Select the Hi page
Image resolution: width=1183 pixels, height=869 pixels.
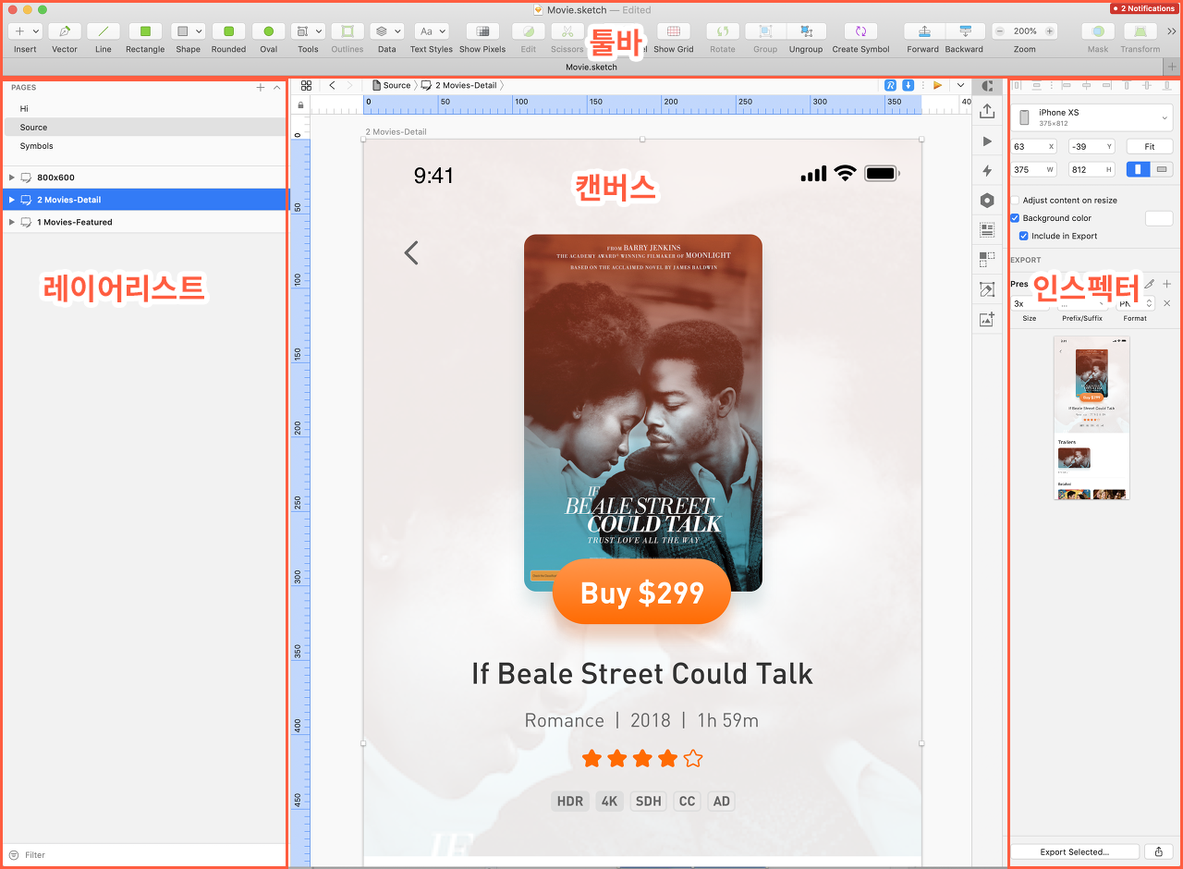[24, 109]
